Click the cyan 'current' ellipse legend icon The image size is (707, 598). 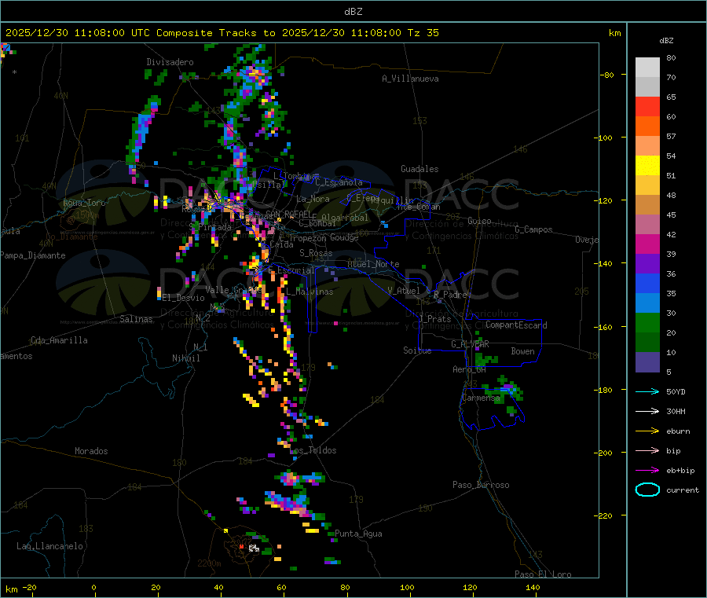pyautogui.click(x=647, y=490)
